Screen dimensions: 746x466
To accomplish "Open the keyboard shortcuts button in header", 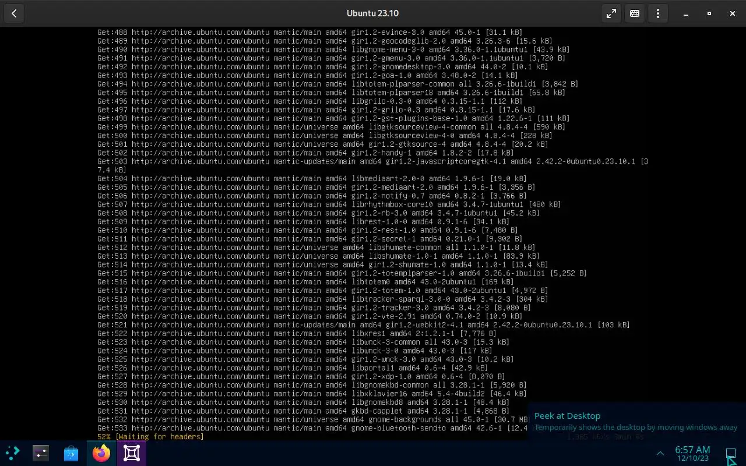I will tap(635, 13).
